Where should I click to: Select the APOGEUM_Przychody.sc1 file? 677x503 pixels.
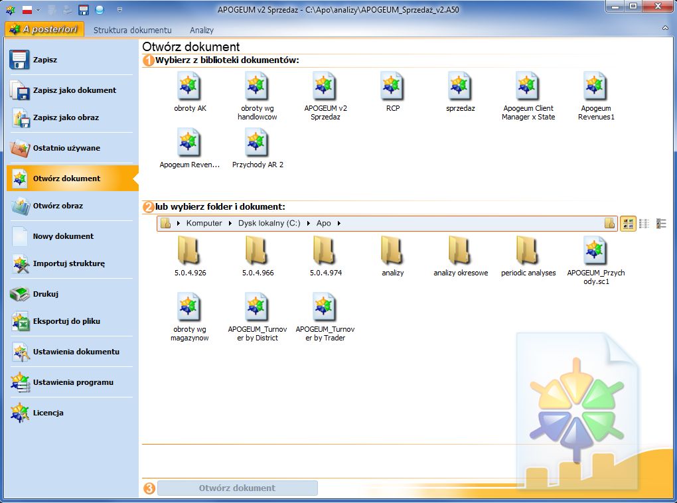[x=596, y=260]
